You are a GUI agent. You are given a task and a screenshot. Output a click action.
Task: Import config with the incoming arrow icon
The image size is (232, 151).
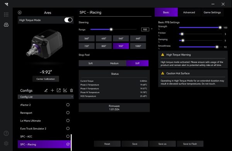65,91
